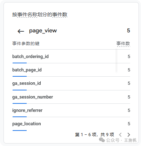
Task: Select the batch_page_id parameter row
Action: tap(71, 70)
